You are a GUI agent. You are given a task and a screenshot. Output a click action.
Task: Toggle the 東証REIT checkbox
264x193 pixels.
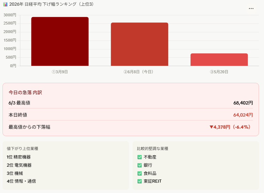coord(140,181)
